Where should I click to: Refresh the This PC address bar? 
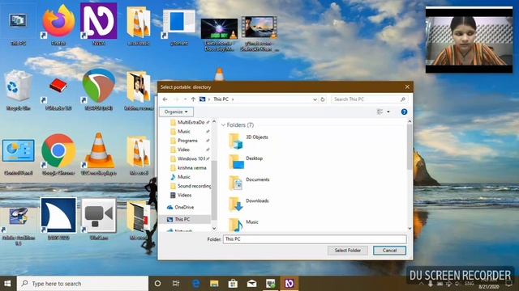[323, 99]
